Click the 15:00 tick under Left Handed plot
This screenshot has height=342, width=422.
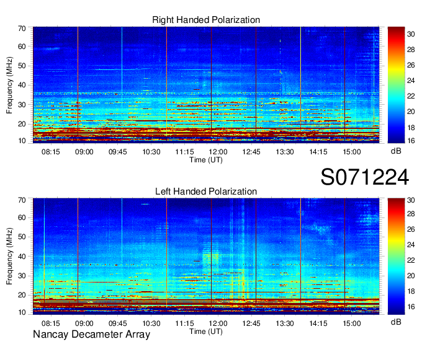click(352, 323)
